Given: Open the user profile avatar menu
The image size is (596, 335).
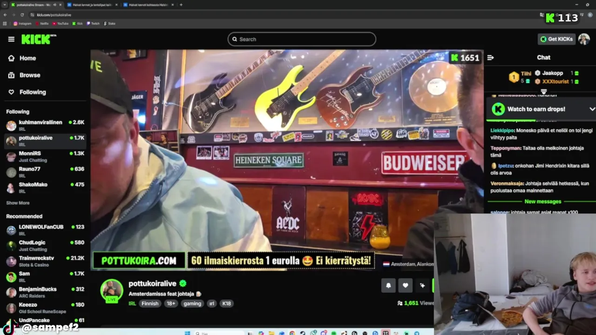Looking at the screenshot, I should pos(584,39).
